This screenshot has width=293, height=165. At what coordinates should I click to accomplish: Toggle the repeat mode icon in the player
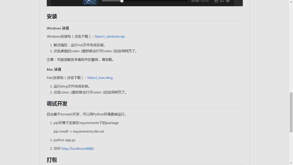pyautogui.click(x=222, y=1)
